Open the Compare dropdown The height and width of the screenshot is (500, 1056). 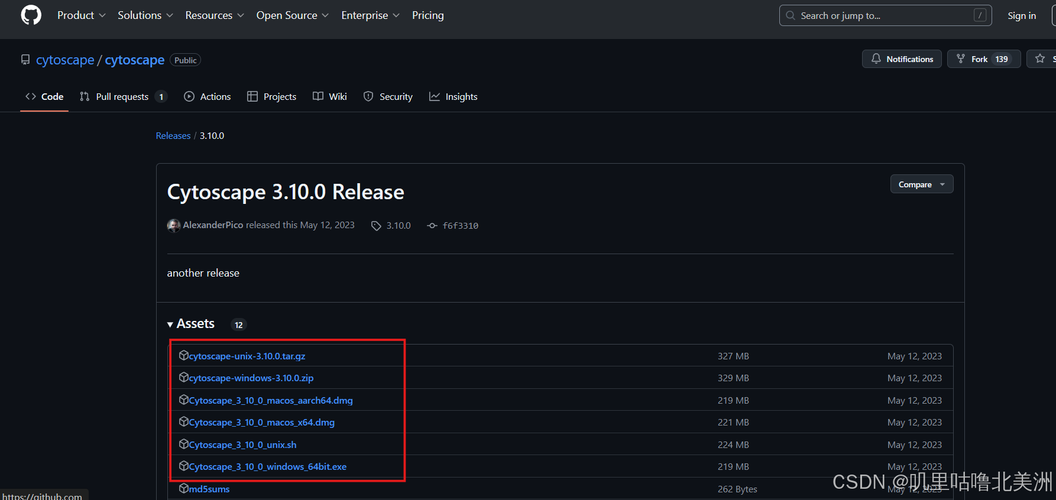click(922, 184)
